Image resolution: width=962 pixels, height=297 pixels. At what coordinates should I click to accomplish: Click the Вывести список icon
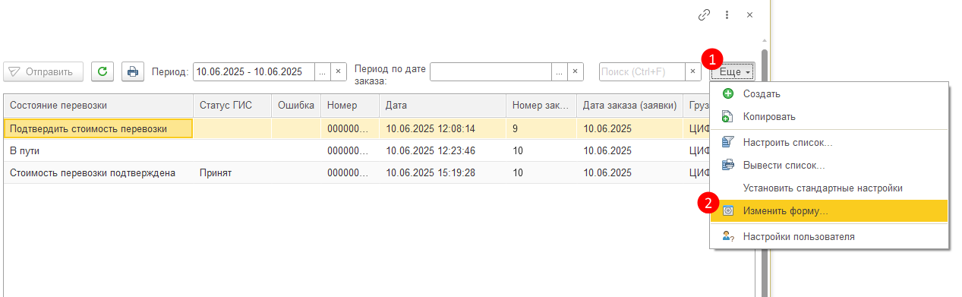(727, 165)
